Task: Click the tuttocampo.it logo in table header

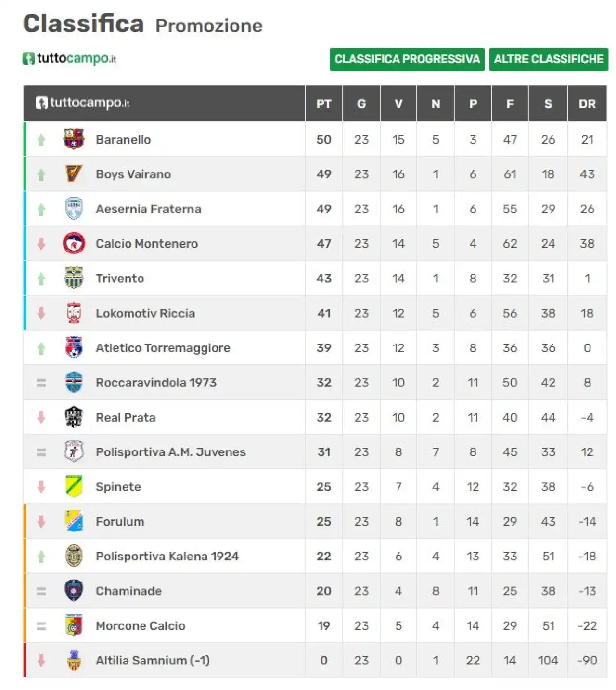Action: click(x=82, y=103)
